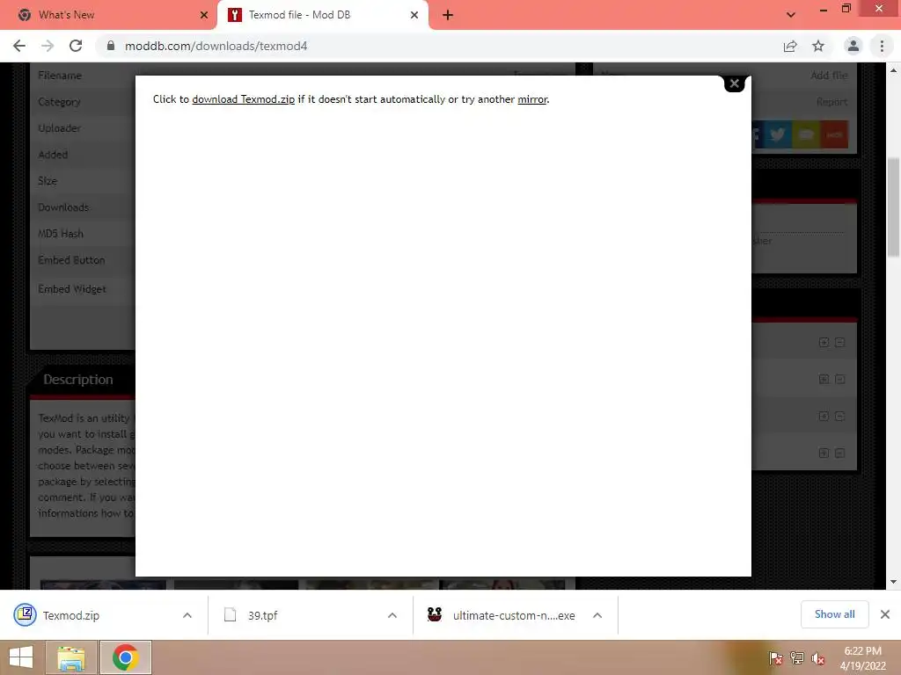The image size is (901, 675).
Task: Click muted volume tray icon
Action: click(x=818, y=658)
